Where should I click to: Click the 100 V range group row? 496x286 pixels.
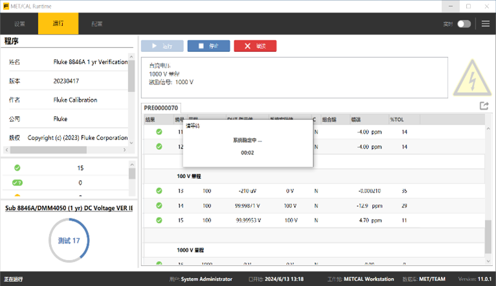tap(314, 176)
